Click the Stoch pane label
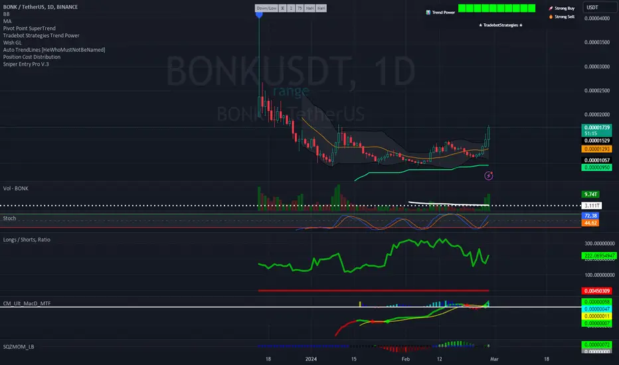Viewport: 619px width, 365px height. [9, 218]
